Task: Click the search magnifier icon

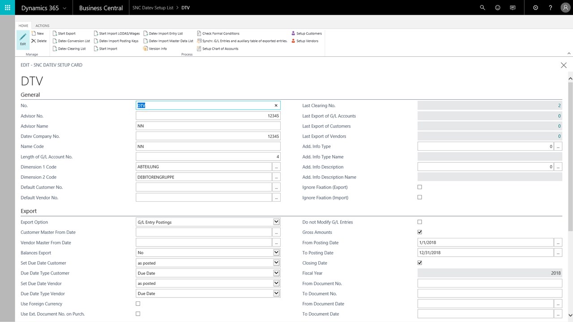Action: pos(483,8)
